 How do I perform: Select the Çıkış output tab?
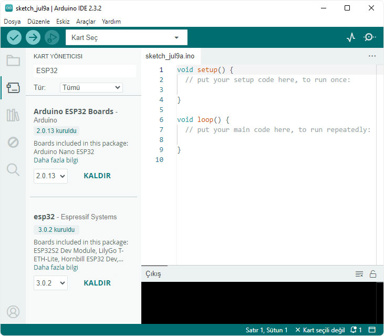(153, 274)
